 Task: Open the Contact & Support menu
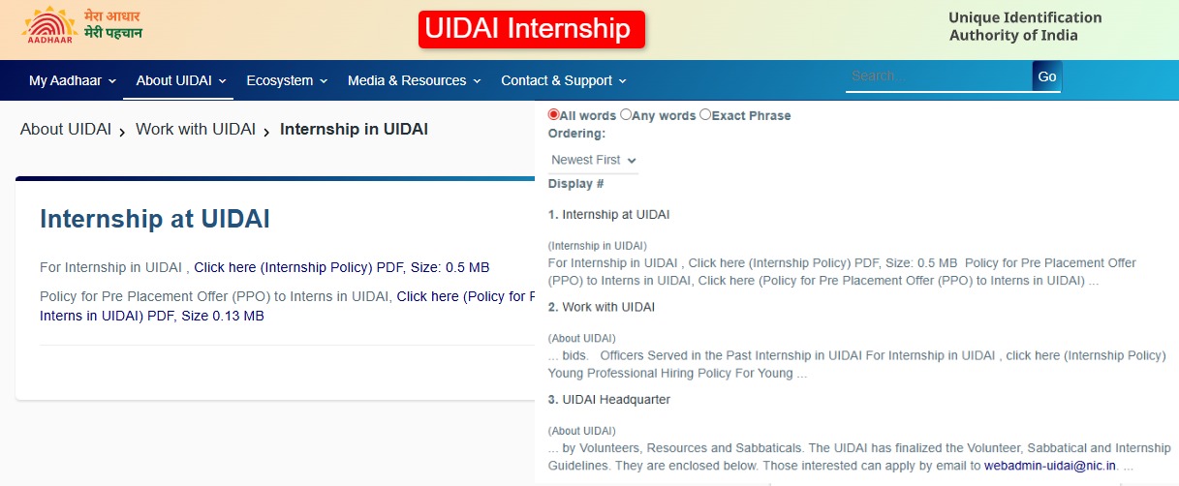pyautogui.click(x=564, y=80)
